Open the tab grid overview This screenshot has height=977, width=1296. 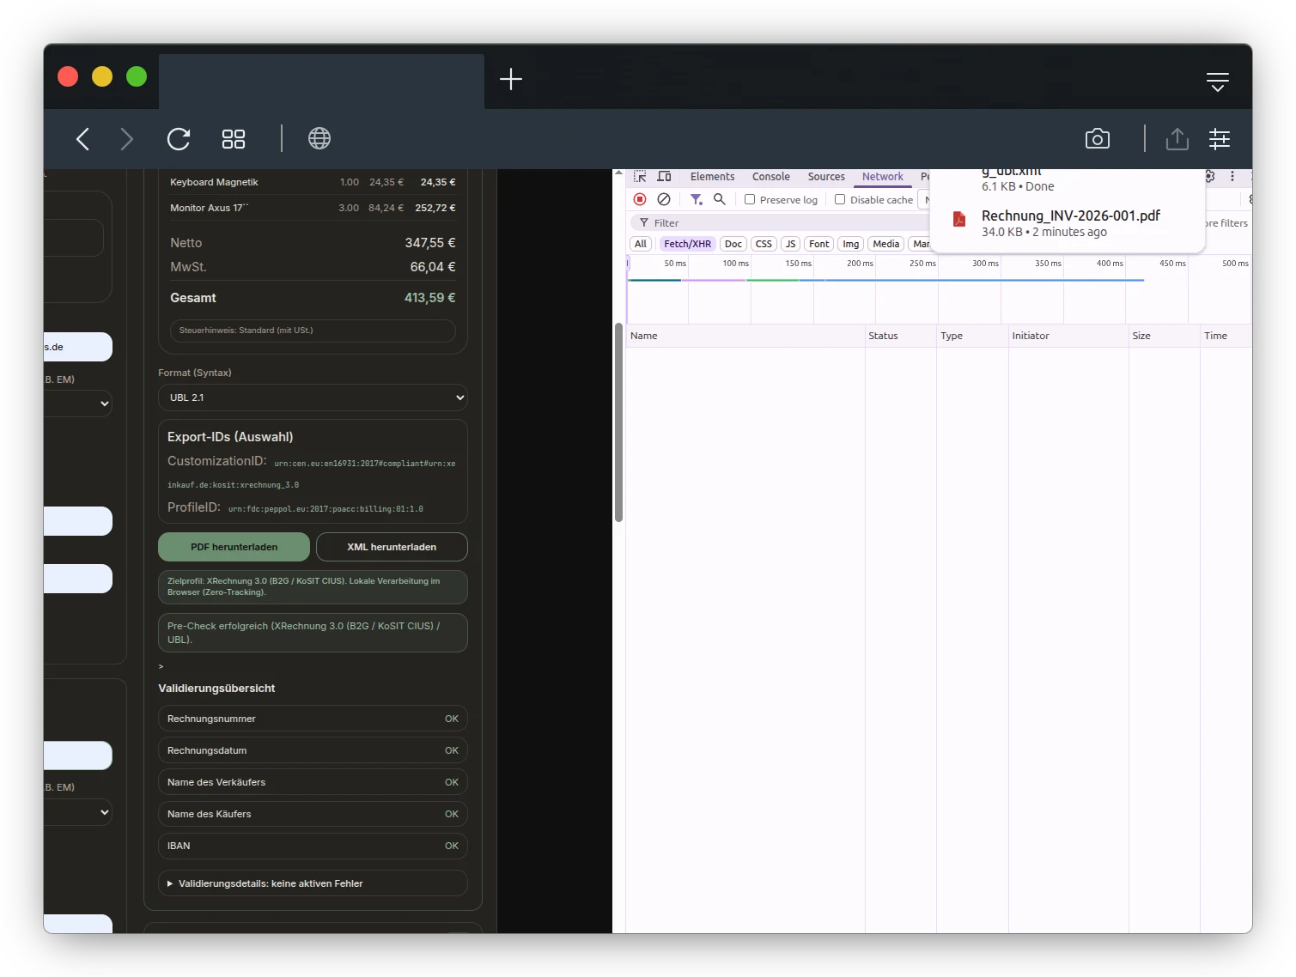(x=234, y=139)
